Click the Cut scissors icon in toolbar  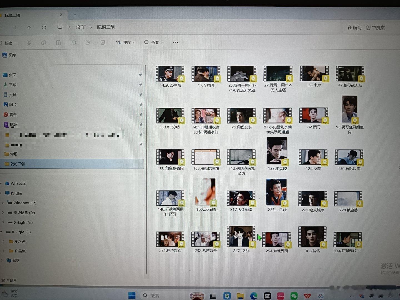point(29,43)
